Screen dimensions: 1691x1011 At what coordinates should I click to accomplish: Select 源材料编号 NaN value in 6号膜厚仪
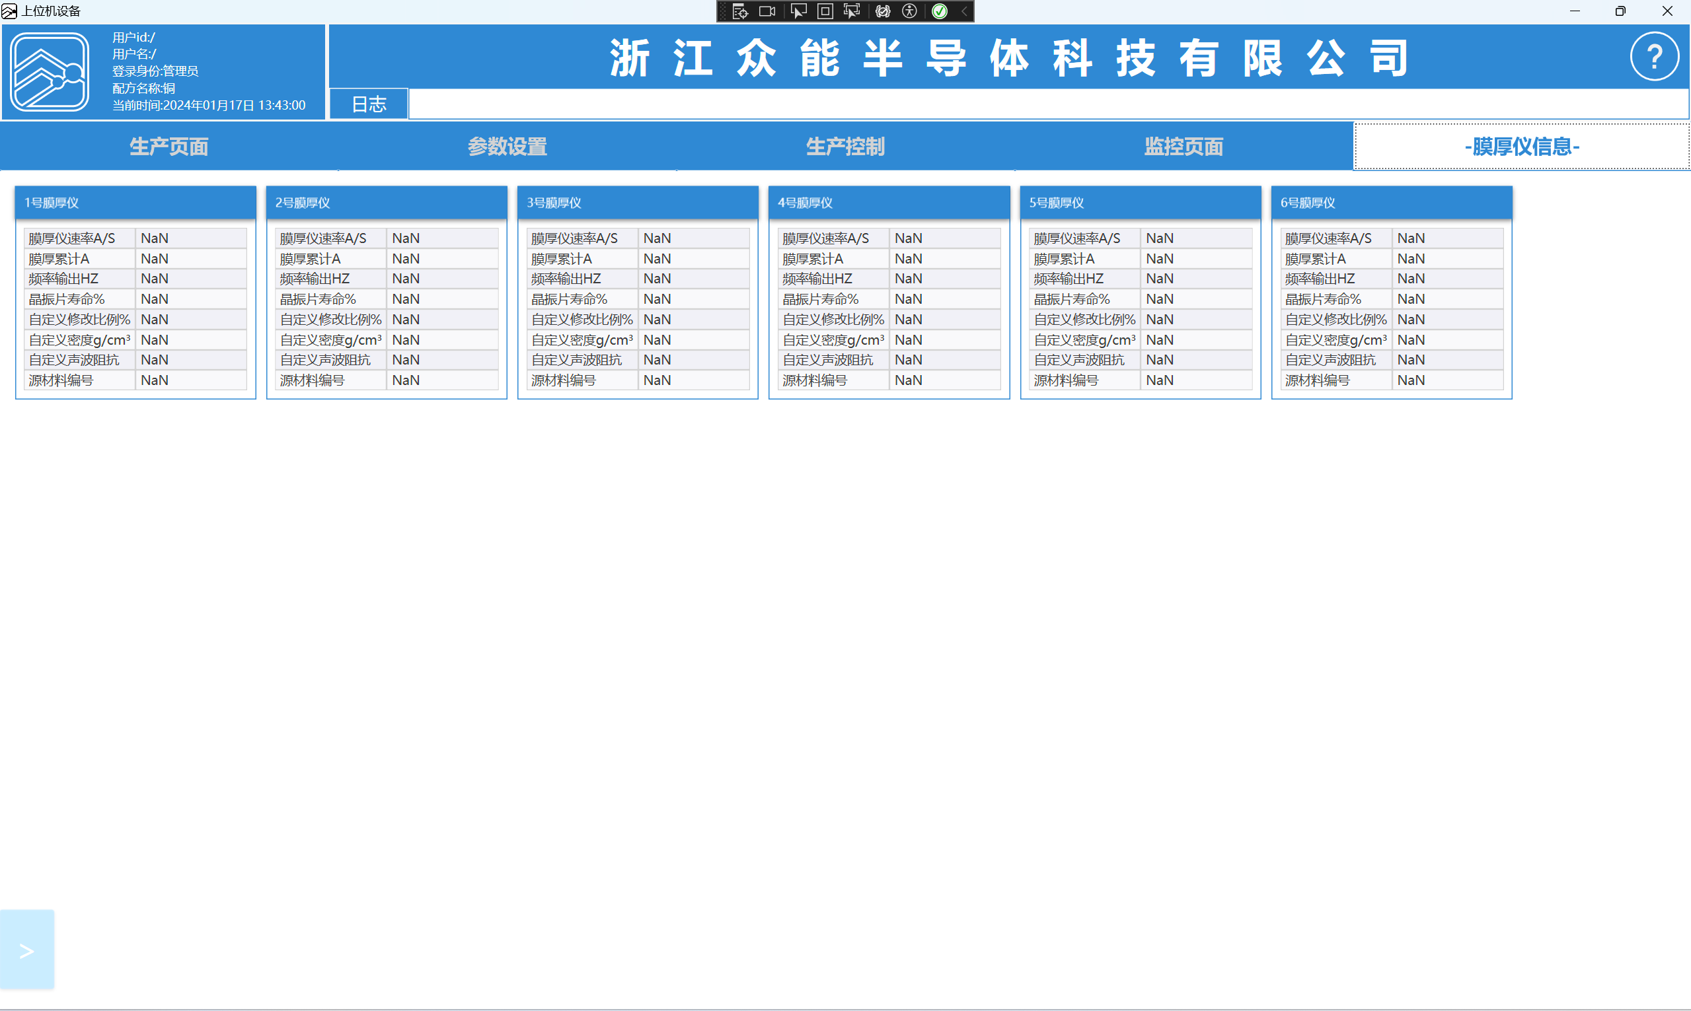tap(1448, 380)
